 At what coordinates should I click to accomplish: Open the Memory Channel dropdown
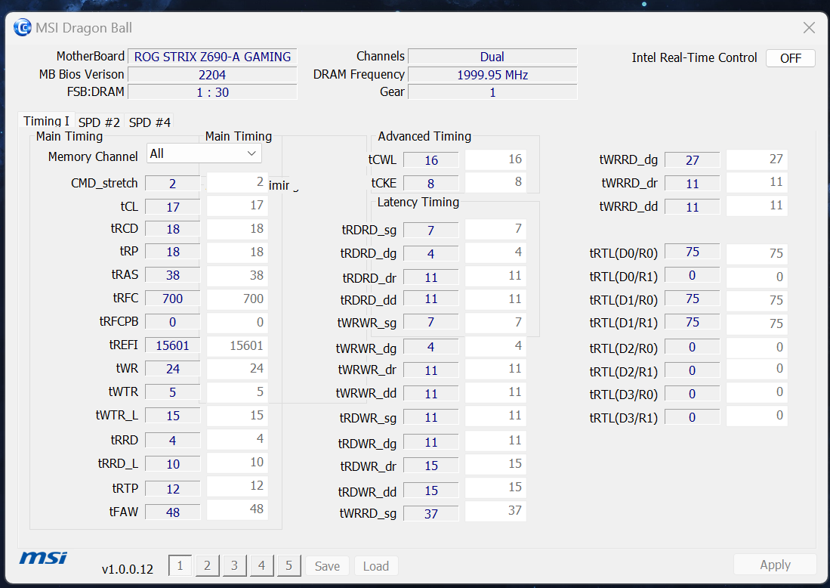pyautogui.click(x=204, y=153)
